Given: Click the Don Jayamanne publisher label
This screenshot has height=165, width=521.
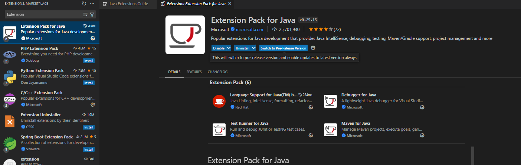Looking at the screenshot, I should pos(34,83).
